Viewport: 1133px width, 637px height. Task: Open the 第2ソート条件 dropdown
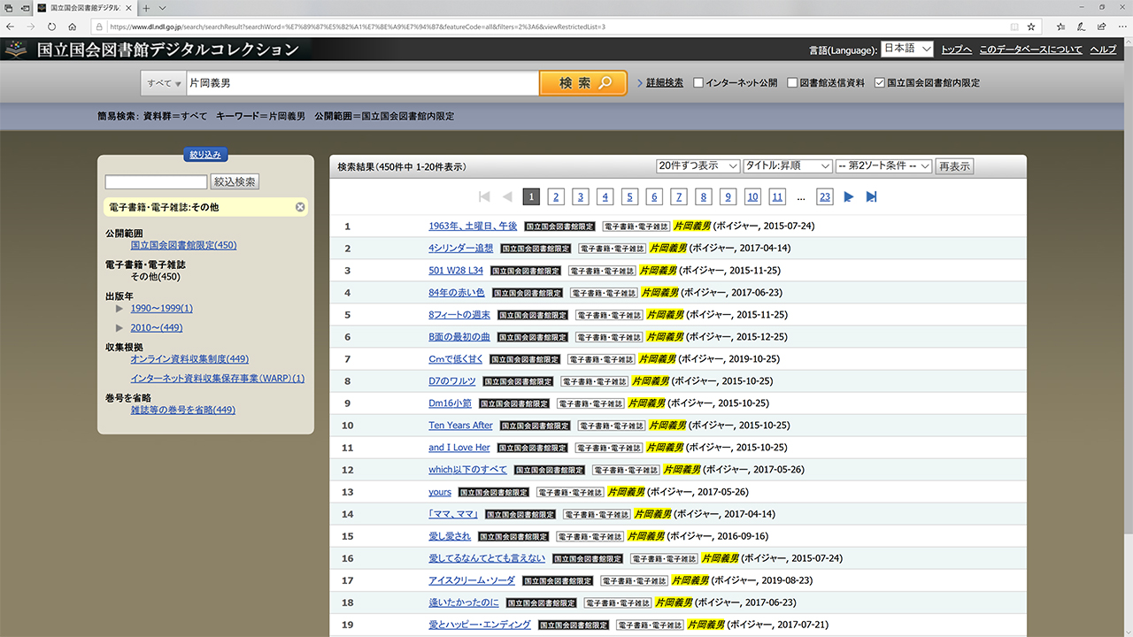point(884,165)
